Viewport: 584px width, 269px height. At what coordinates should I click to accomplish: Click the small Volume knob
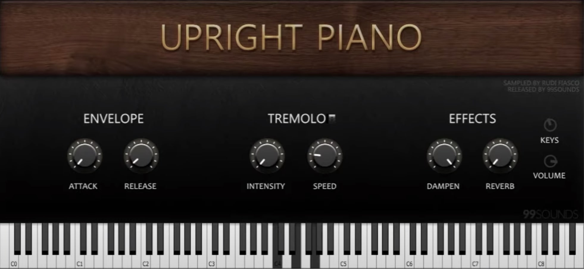coord(550,161)
